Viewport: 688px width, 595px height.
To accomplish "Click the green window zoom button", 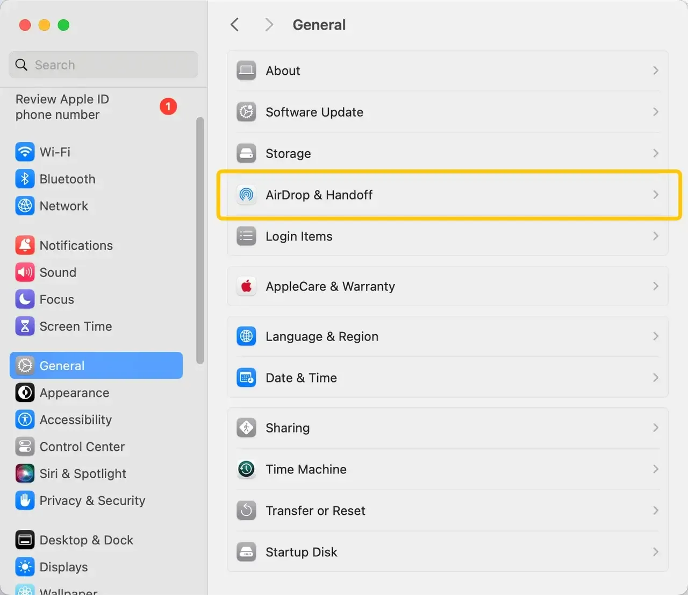I will point(63,25).
